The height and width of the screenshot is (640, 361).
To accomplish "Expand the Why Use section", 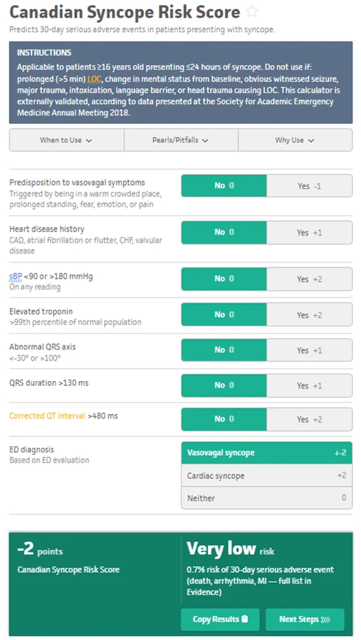I will [x=294, y=141].
